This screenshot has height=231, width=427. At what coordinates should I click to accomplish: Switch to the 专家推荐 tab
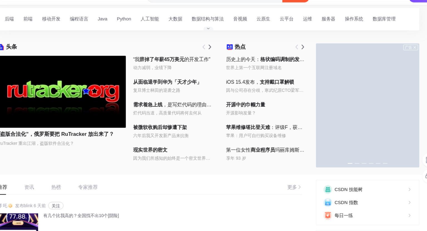(88, 187)
